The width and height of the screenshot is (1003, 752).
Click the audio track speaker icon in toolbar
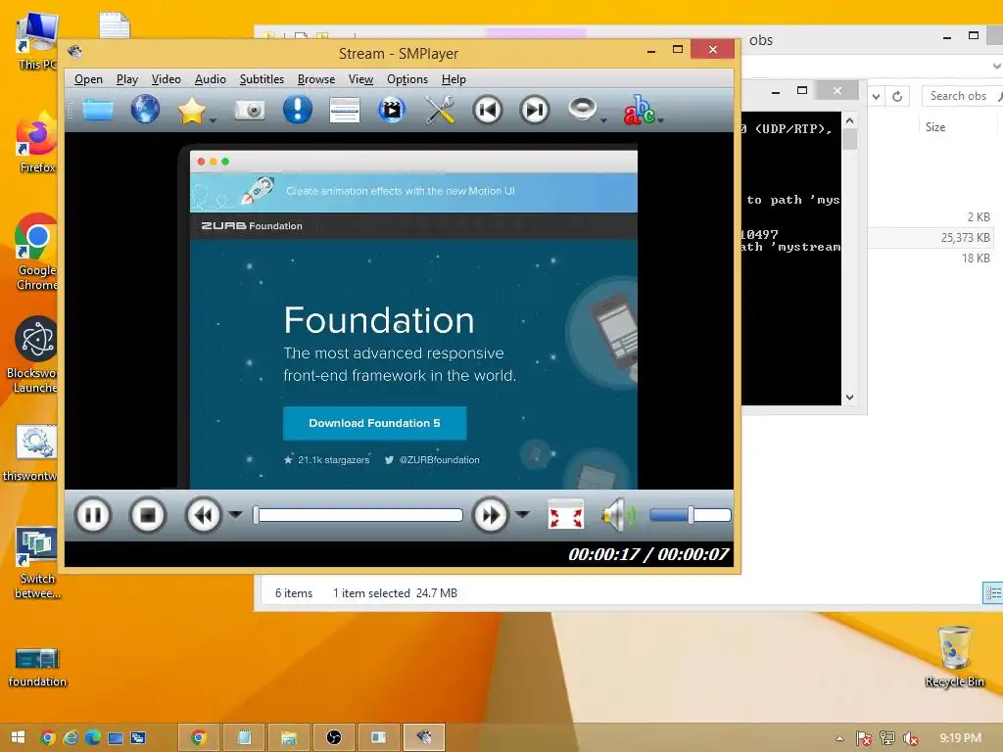point(582,109)
